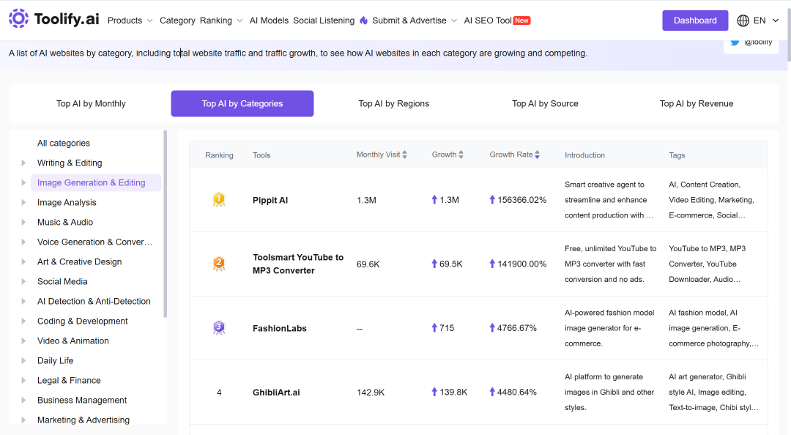Click the purple rank 3 medal icon
Viewport: 791px width, 435px height.
(219, 328)
